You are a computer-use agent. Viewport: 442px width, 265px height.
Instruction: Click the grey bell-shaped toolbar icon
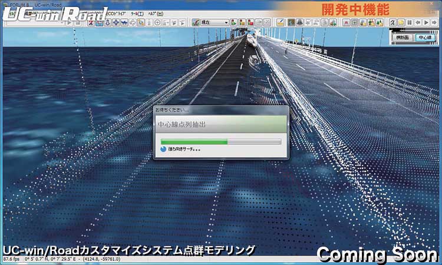point(299,22)
